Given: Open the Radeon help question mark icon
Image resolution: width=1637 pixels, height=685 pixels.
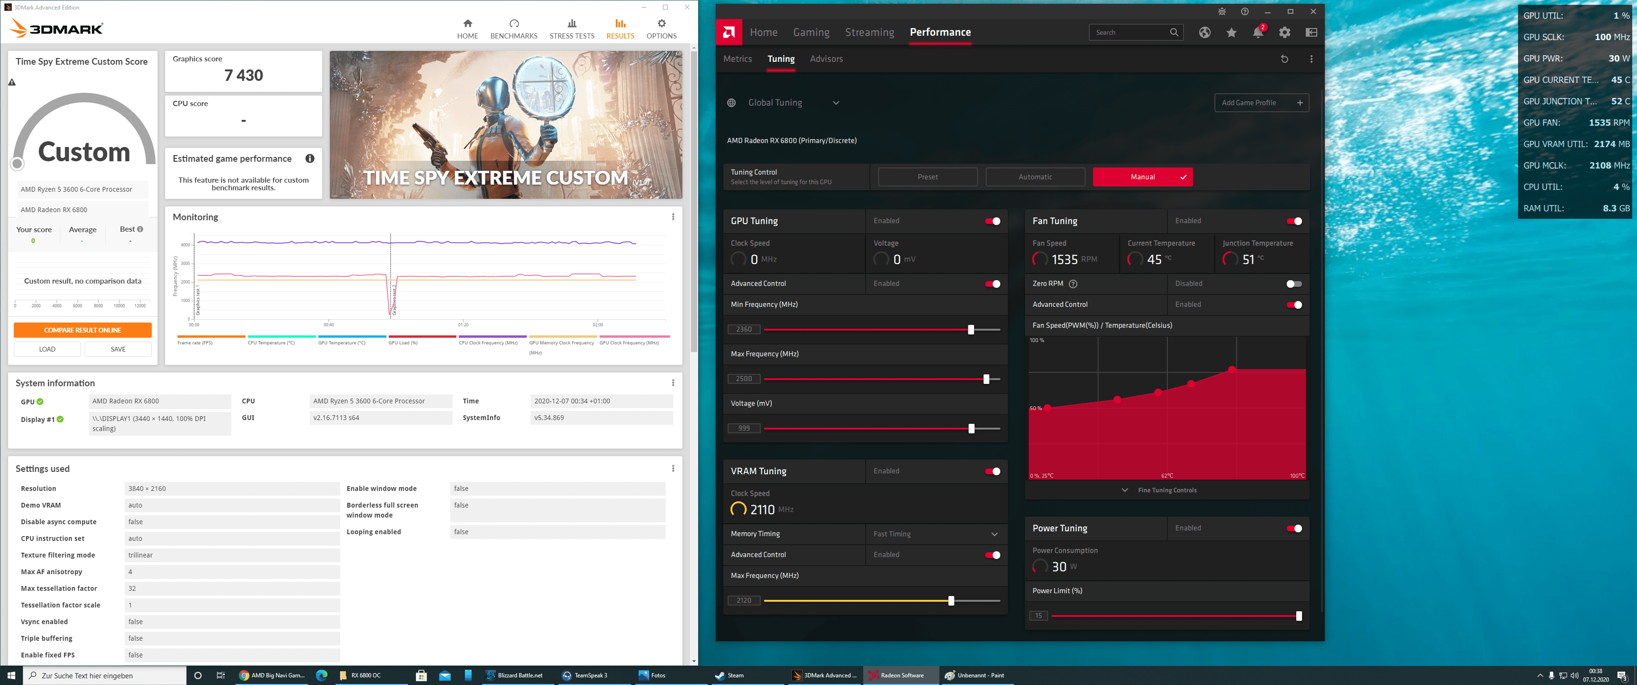Looking at the screenshot, I should 1244,11.
